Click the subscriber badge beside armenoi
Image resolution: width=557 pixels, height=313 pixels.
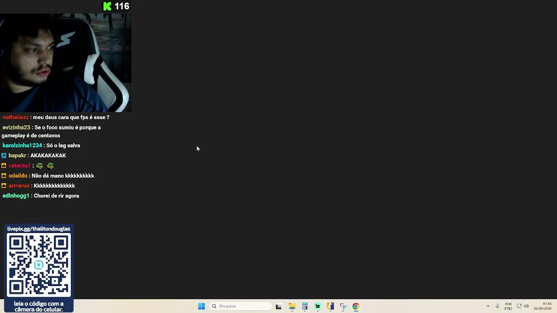coord(4,186)
